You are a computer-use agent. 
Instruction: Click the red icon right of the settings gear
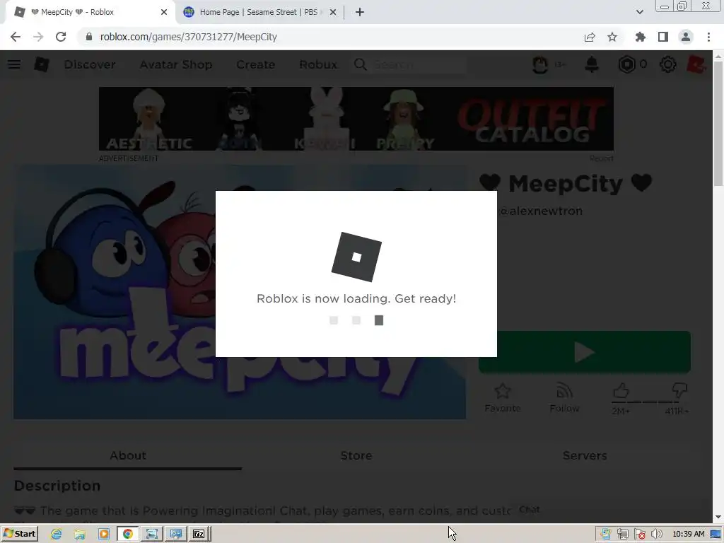coord(696,64)
